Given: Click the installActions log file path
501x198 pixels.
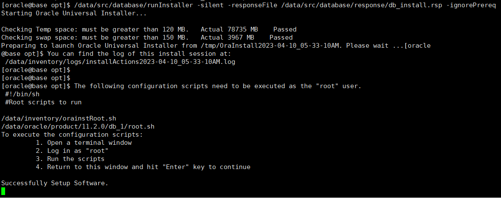Looking at the screenshot, I should pos(120,62).
